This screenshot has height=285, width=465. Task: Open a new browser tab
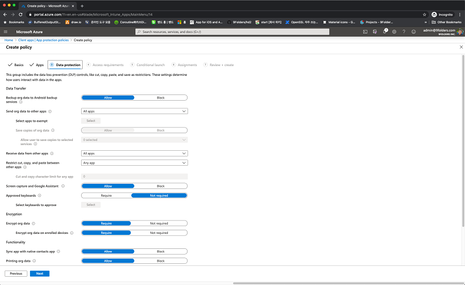pos(82,6)
